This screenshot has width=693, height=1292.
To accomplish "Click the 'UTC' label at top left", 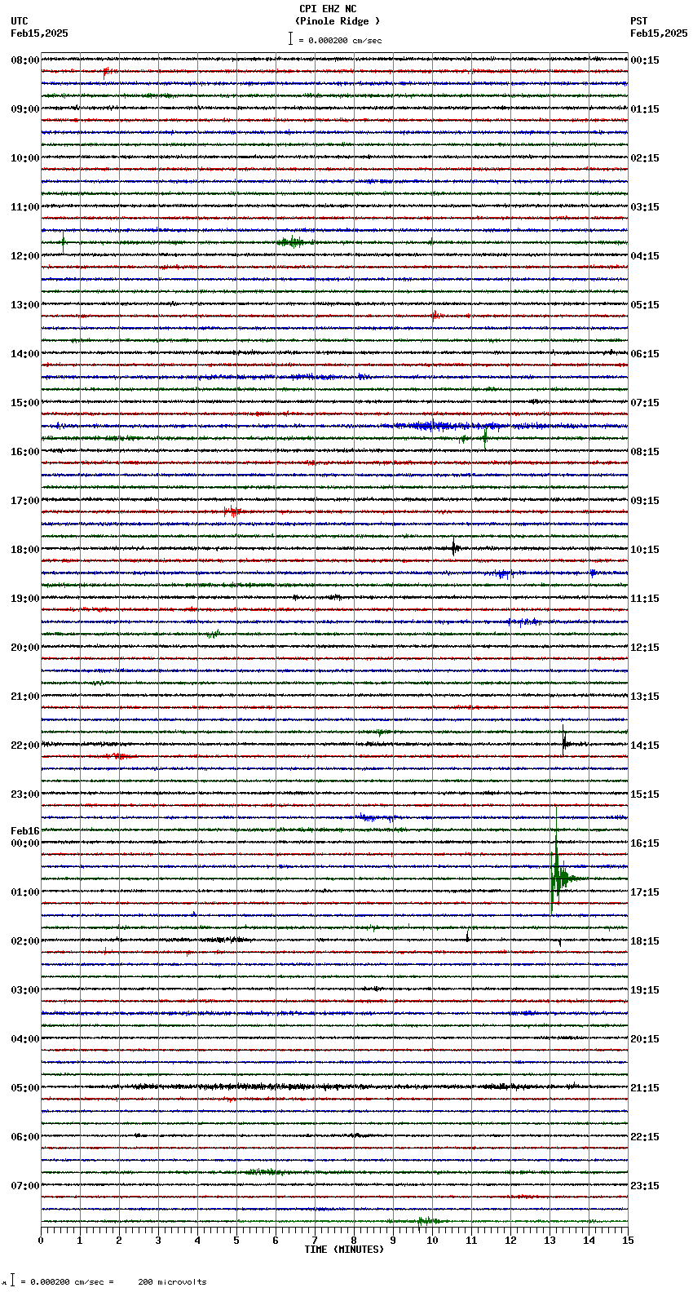I will coord(20,21).
